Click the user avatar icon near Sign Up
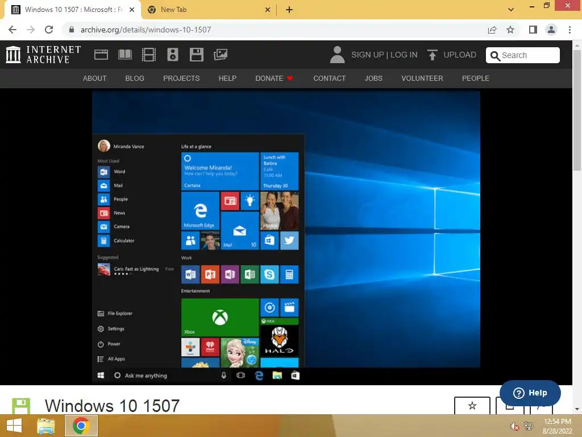This screenshot has height=437, width=582. click(x=338, y=55)
